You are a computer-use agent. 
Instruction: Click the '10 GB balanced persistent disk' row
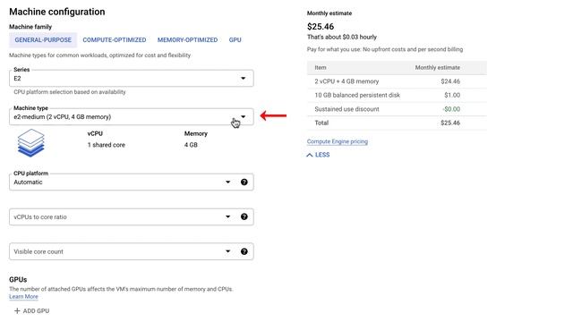pyautogui.click(x=397, y=96)
